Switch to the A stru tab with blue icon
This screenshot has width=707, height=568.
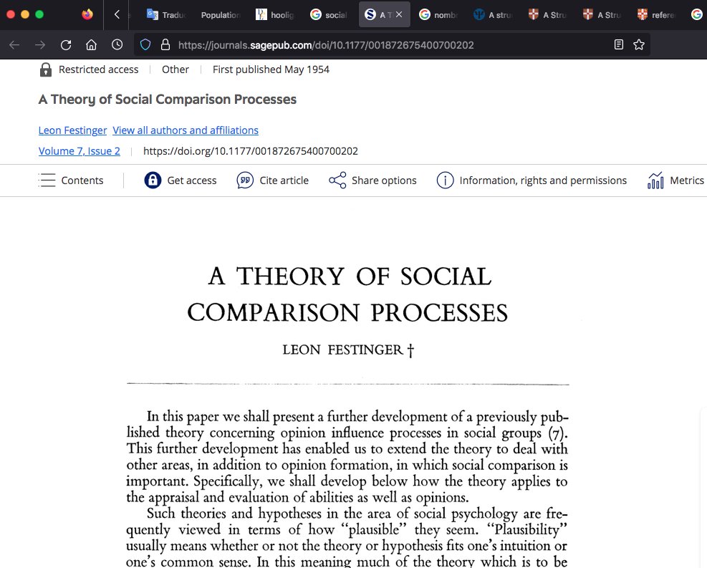(494, 15)
